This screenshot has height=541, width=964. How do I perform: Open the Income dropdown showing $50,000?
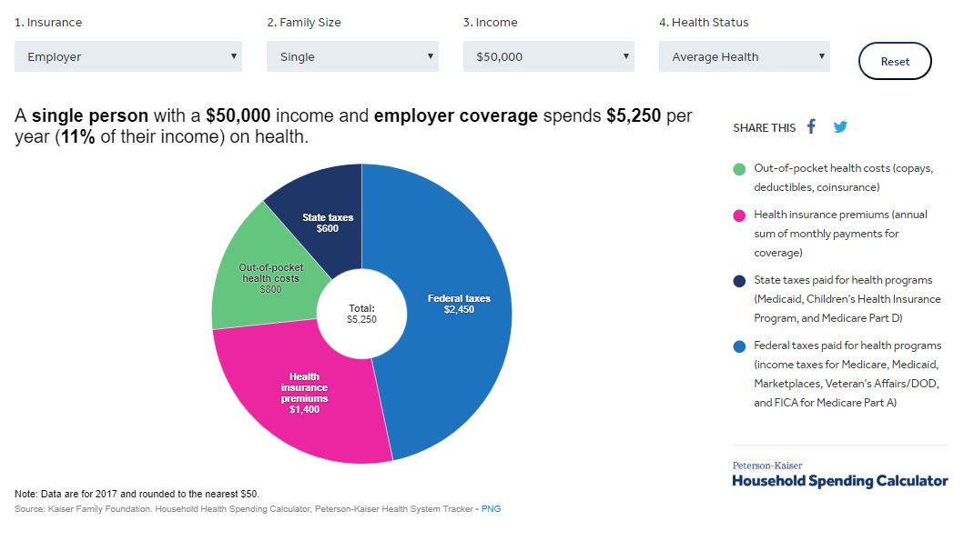pos(548,56)
